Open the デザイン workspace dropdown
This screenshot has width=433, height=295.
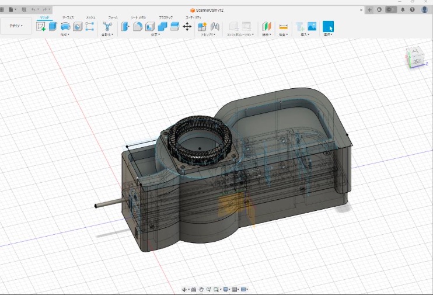pos(16,26)
